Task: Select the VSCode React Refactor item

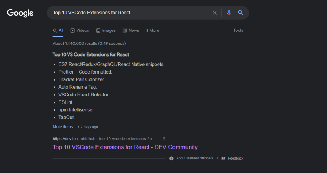Action: [84, 95]
